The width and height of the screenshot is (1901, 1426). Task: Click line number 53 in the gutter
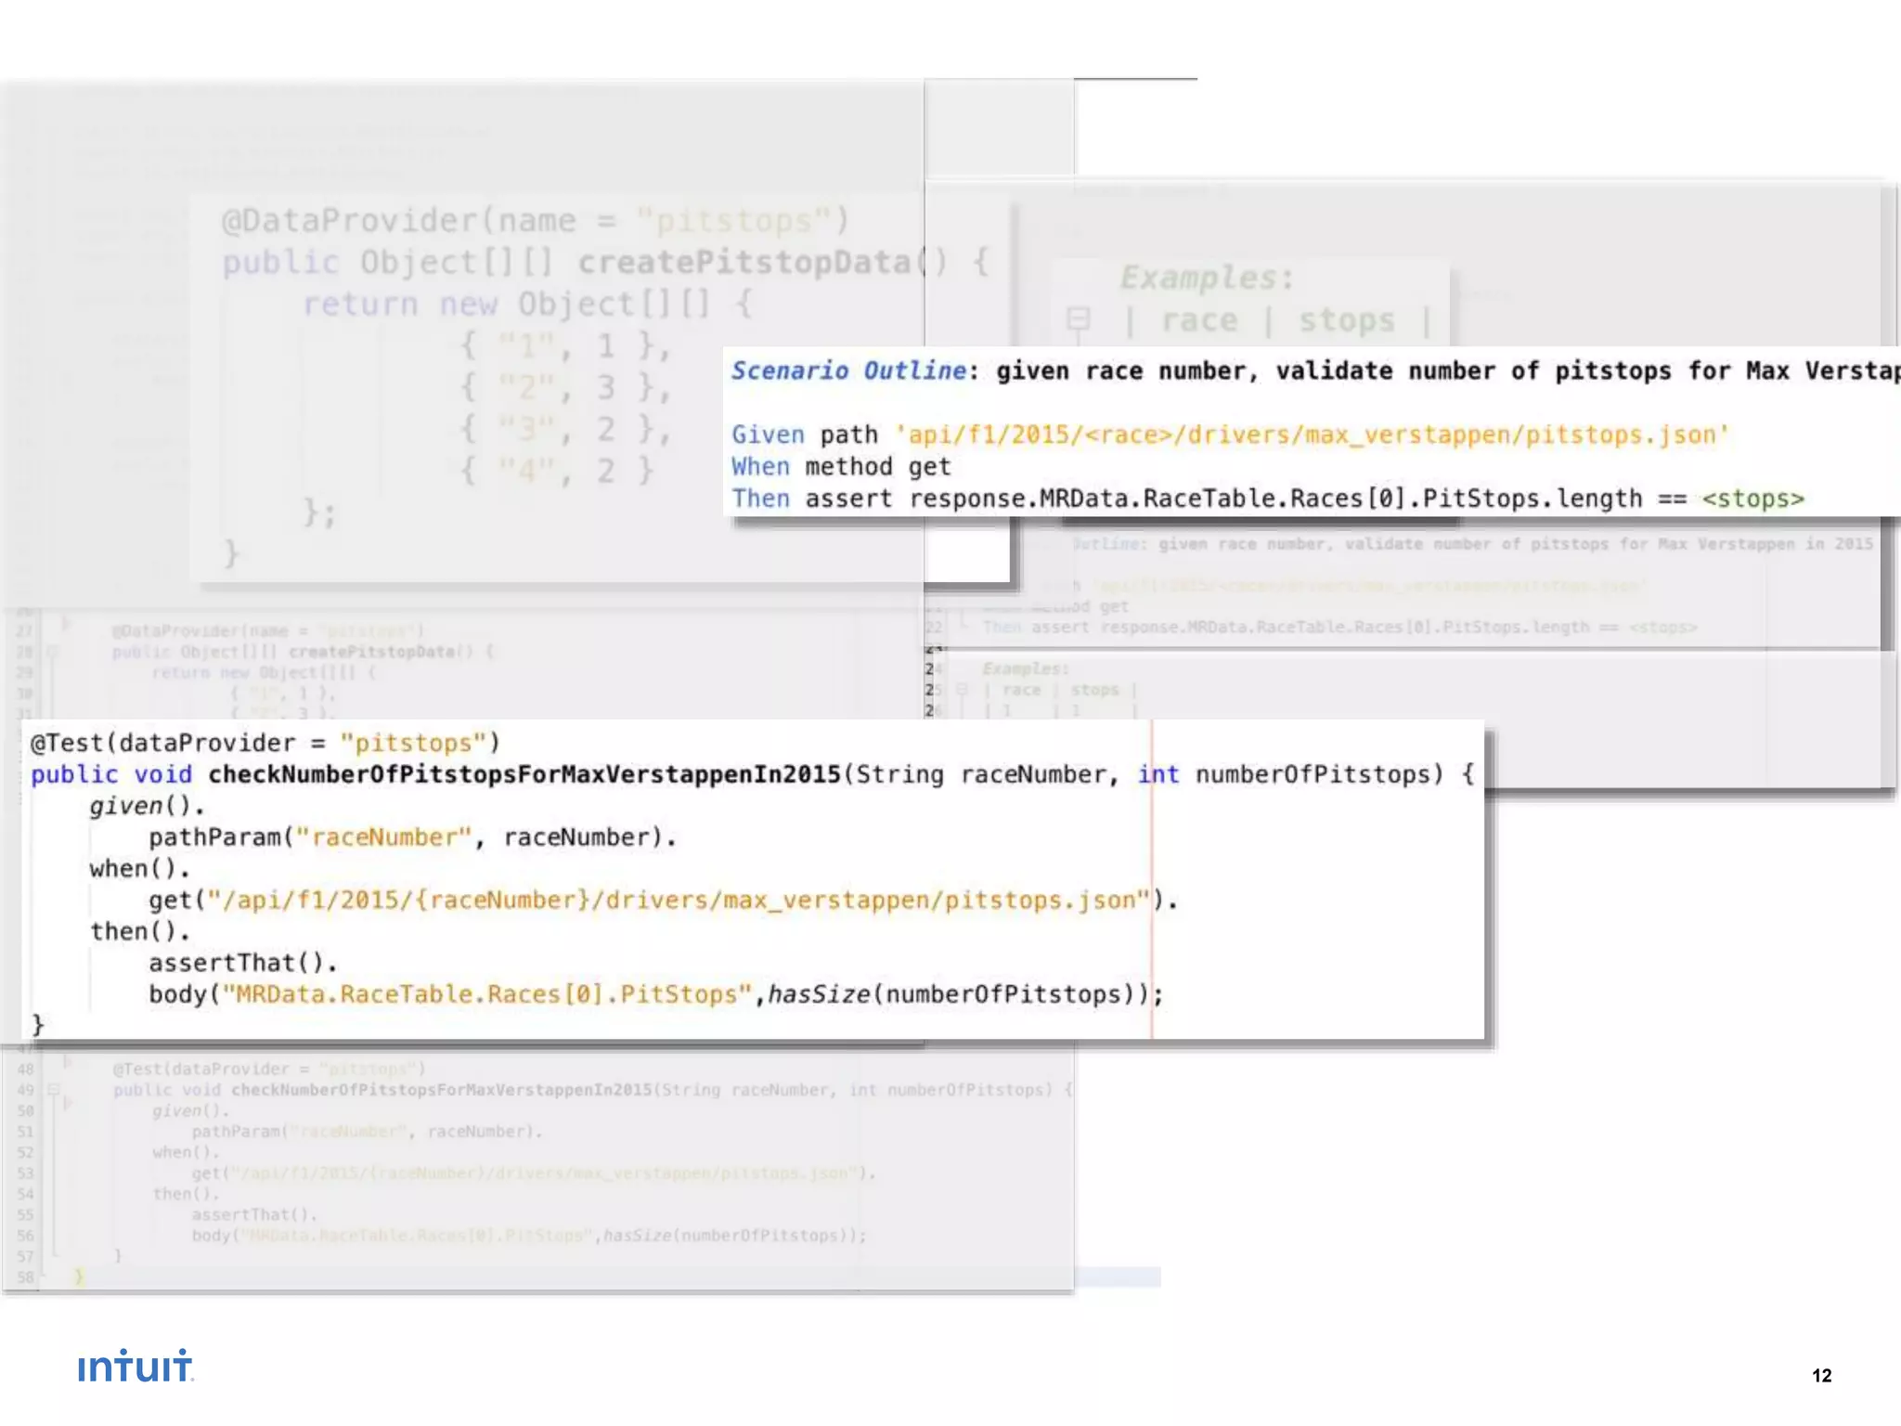[25, 1173]
